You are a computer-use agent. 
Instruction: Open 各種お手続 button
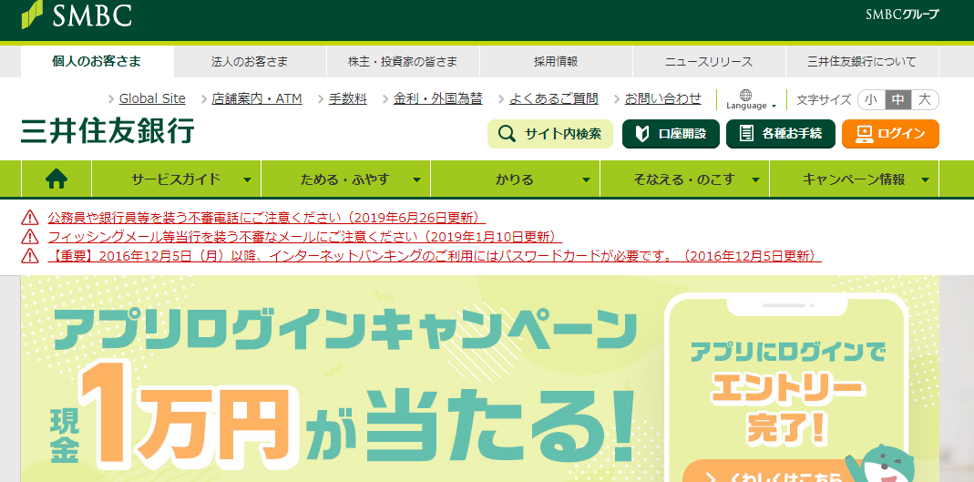[781, 134]
